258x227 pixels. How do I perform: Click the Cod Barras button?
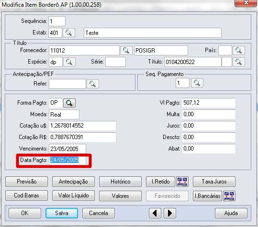click(26, 195)
